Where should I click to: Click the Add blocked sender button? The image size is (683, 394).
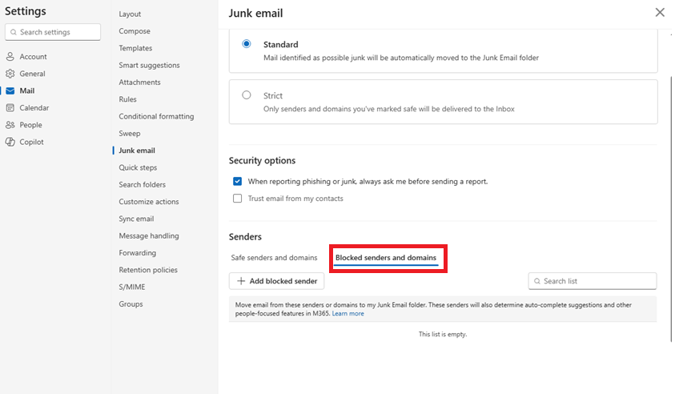[276, 281]
